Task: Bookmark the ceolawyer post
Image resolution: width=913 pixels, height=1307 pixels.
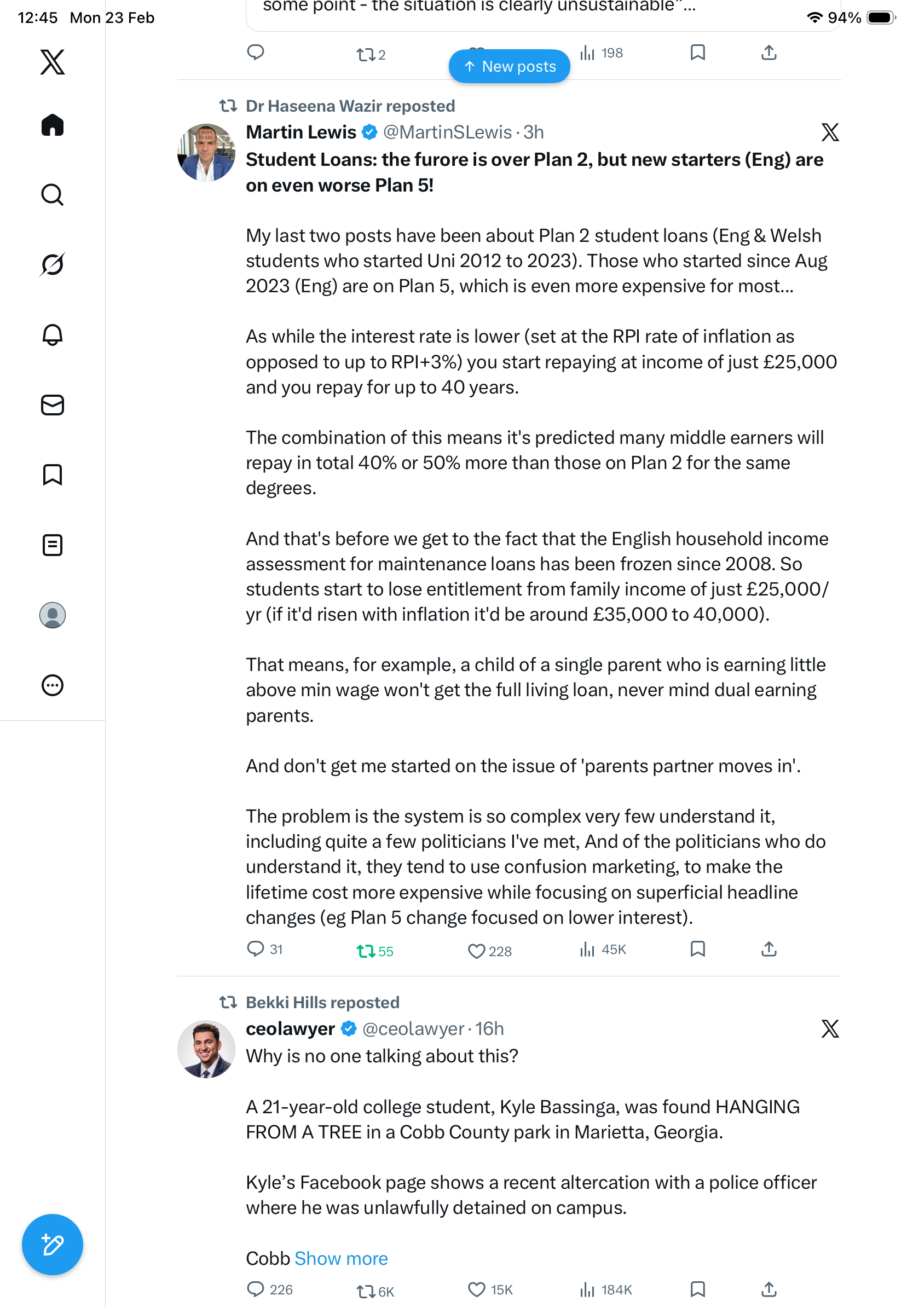Action: (x=697, y=1289)
